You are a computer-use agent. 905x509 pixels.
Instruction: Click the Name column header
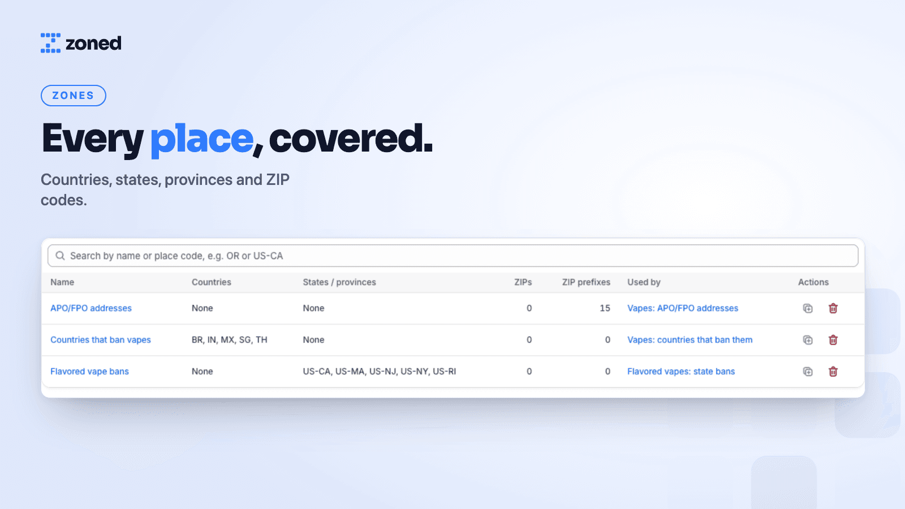(62, 282)
